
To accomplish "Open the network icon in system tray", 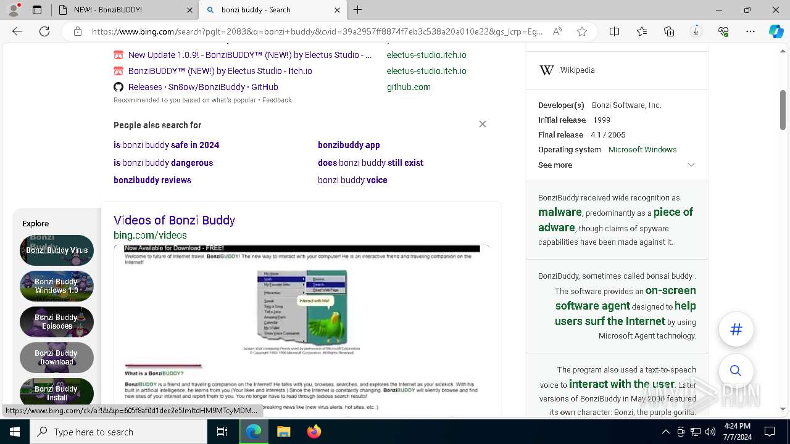I will [x=696, y=432].
